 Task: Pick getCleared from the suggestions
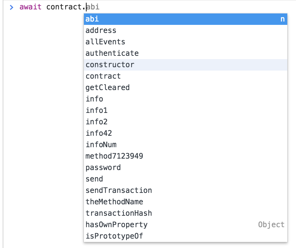[x=185, y=87]
